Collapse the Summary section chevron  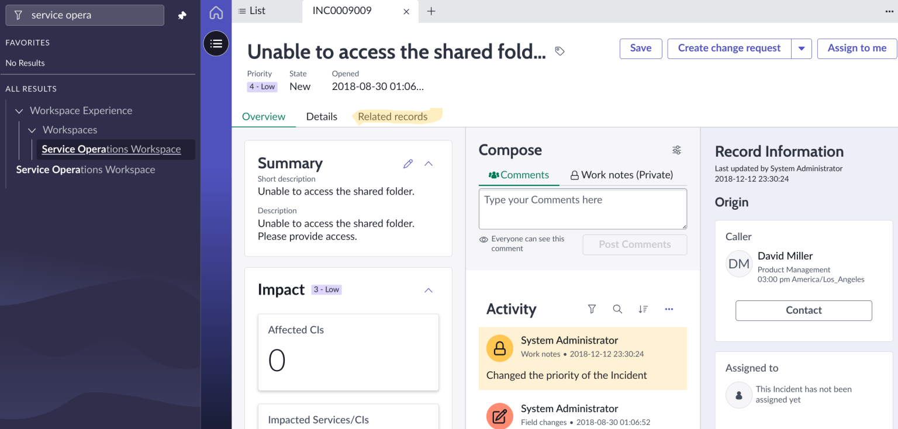tap(429, 164)
